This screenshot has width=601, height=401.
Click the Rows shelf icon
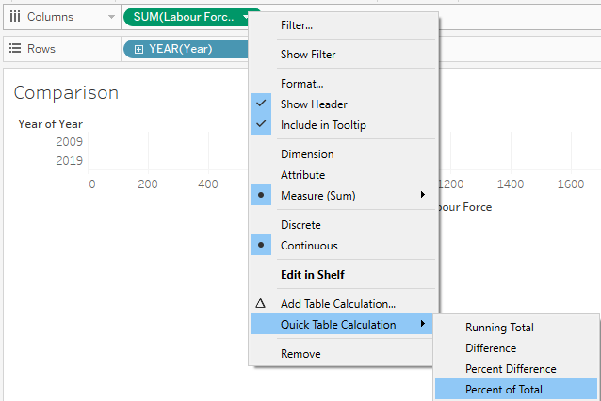(14, 49)
